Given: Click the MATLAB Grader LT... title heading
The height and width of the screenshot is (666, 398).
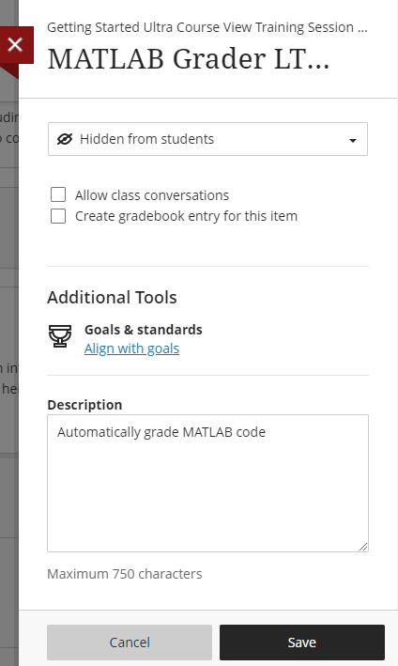Looking at the screenshot, I should (x=189, y=58).
